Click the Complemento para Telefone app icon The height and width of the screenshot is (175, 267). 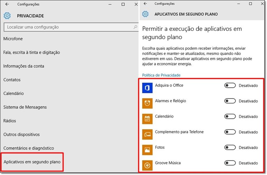(x=147, y=134)
